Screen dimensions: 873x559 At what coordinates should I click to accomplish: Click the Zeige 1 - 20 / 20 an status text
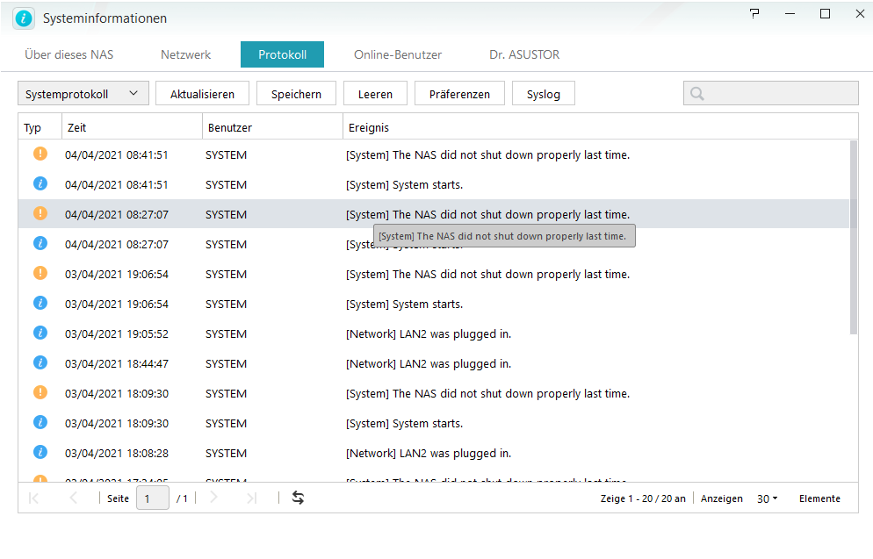643,498
